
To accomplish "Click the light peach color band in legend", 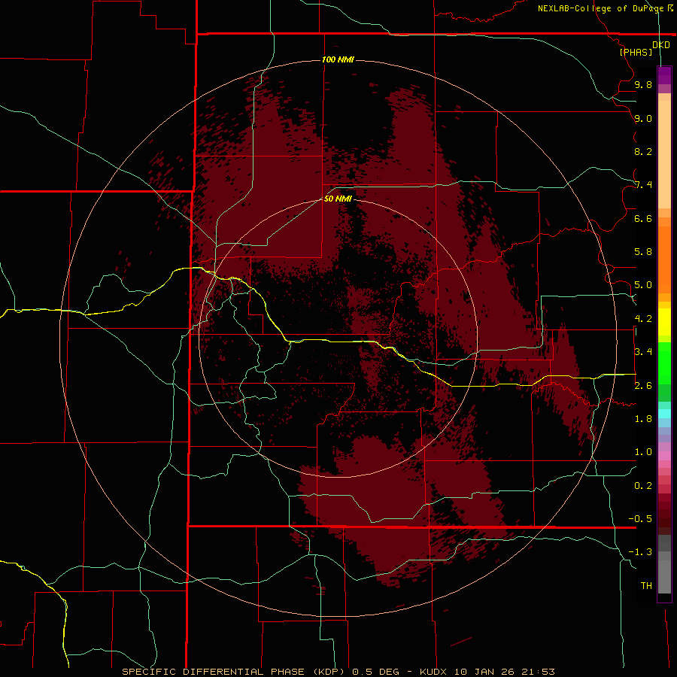I will point(664,154).
